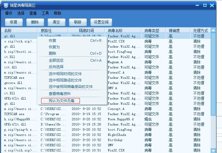Click the Magnum.A virus name cell
Screen dimensions: 222x153
pos(115,62)
